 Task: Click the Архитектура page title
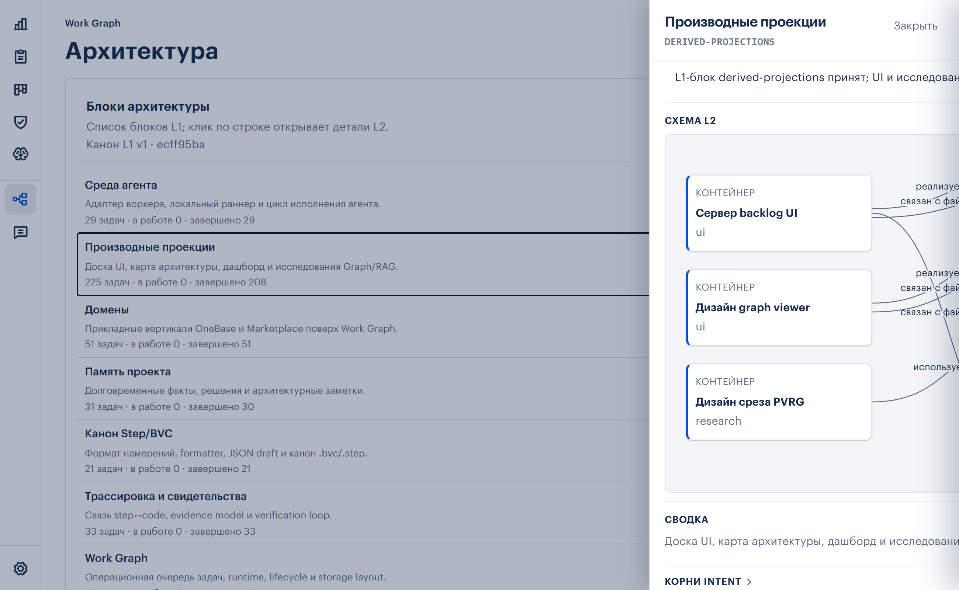[x=142, y=51]
